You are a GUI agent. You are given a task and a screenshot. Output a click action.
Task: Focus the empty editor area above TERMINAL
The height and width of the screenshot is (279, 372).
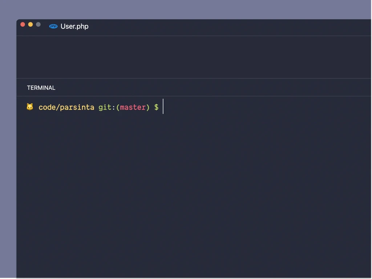194,57
